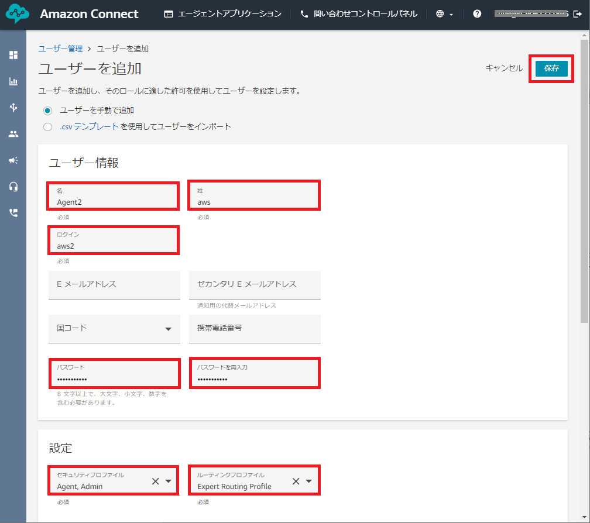Open the .csv テンプレート link
The image size is (590, 523).
click(89, 127)
